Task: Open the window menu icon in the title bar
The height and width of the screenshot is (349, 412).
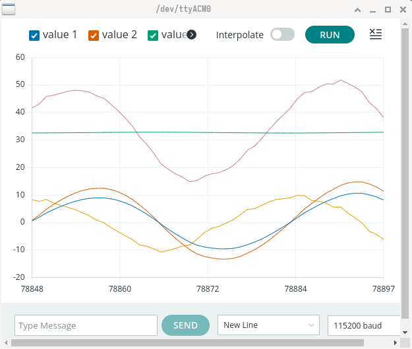Action: (x=9, y=9)
